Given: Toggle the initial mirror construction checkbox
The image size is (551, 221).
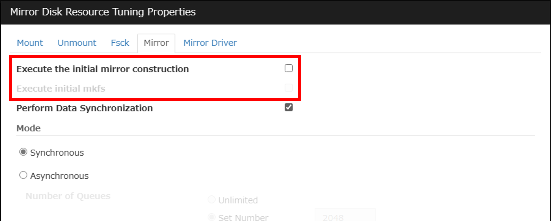Looking at the screenshot, I should (288, 68).
